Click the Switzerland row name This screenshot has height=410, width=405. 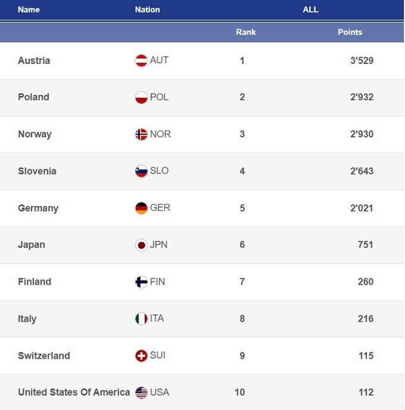click(x=44, y=356)
